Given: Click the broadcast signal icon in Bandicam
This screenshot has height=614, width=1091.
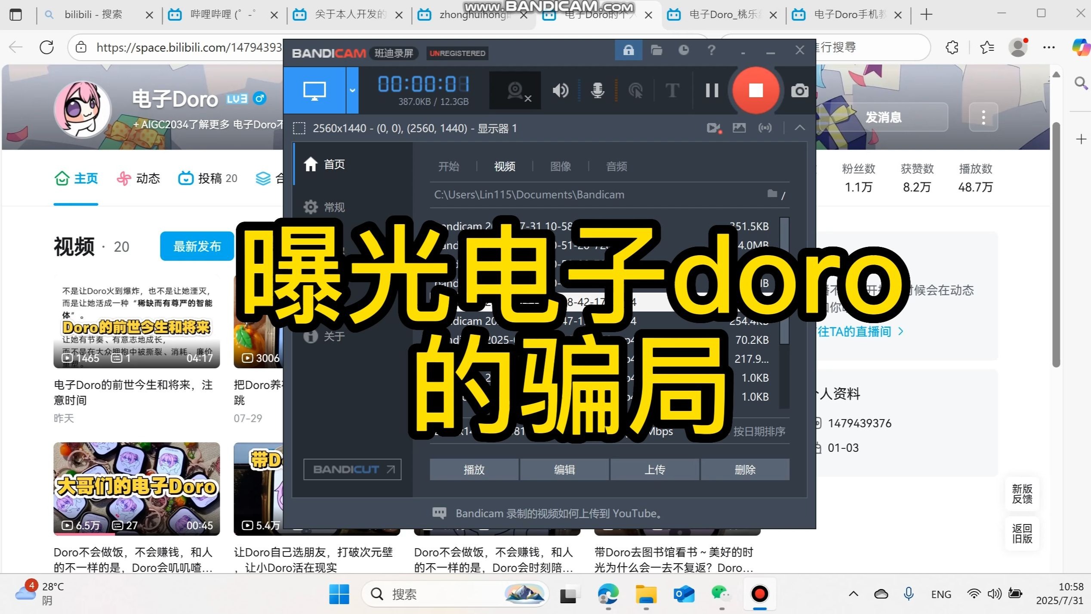Looking at the screenshot, I should coord(765,128).
